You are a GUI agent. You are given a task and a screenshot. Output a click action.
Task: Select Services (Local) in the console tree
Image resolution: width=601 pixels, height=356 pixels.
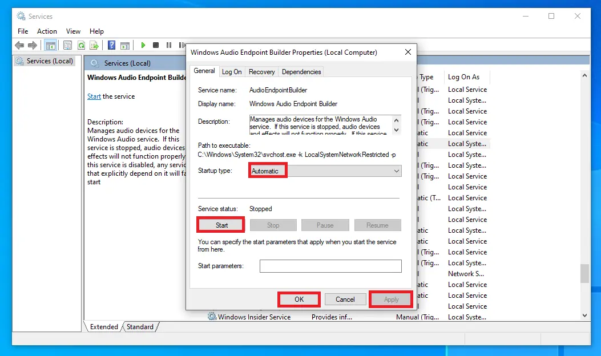(x=45, y=61)
